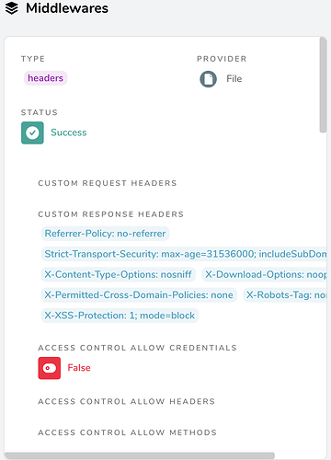Click the File provider document icon
Screen dimensions: 331x460
coord(209,79)
